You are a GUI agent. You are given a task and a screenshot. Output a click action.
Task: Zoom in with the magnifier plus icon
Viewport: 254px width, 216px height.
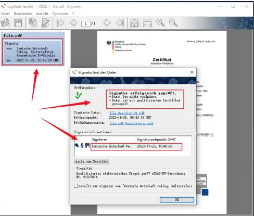tap(160, 23)
